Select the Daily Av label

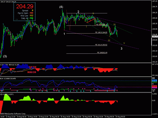pos(25,18)
